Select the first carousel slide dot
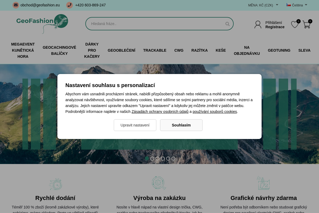 click(147, 158)
